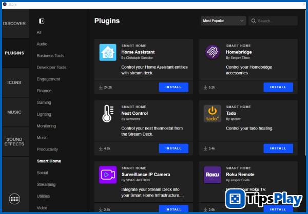Filter by Utilities category
Image resolution: width=308 pixels, height=214 pixels.
[43, 196]
